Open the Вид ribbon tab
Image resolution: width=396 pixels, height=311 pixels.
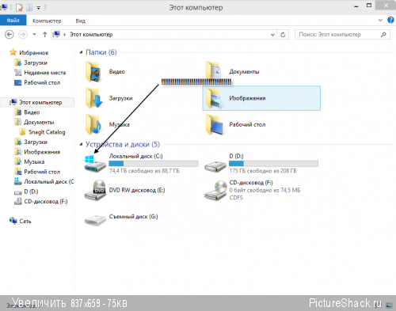tap(80, 21)
